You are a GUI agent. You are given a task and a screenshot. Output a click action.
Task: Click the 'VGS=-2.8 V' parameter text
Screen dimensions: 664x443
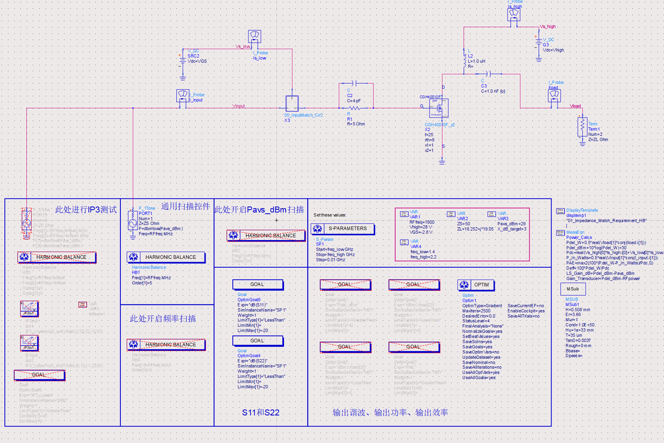[421, 232]
